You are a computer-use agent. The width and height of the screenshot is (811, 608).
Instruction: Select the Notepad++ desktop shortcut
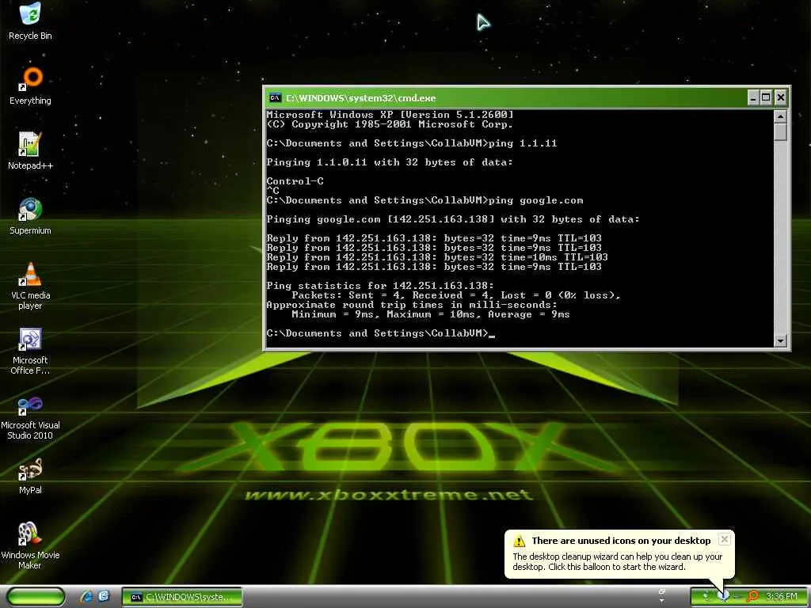tap(30, 150)
